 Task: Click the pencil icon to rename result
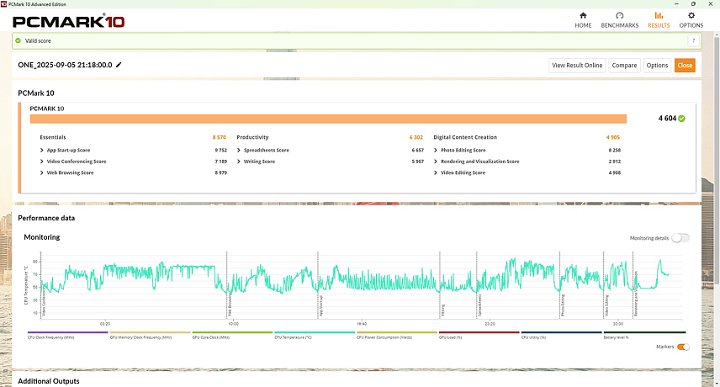(119, 65)
